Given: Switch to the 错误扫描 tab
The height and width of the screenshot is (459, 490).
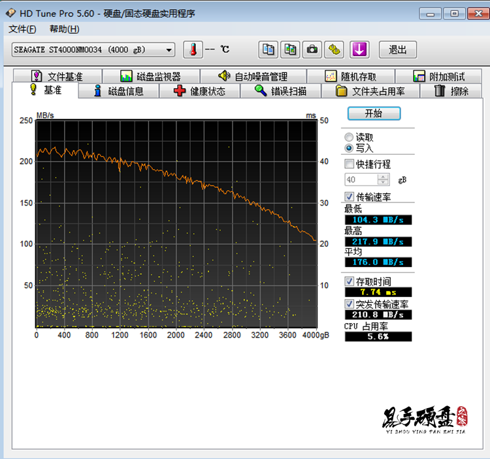Looking at the screenshot, I should click(x=281, y=91).
